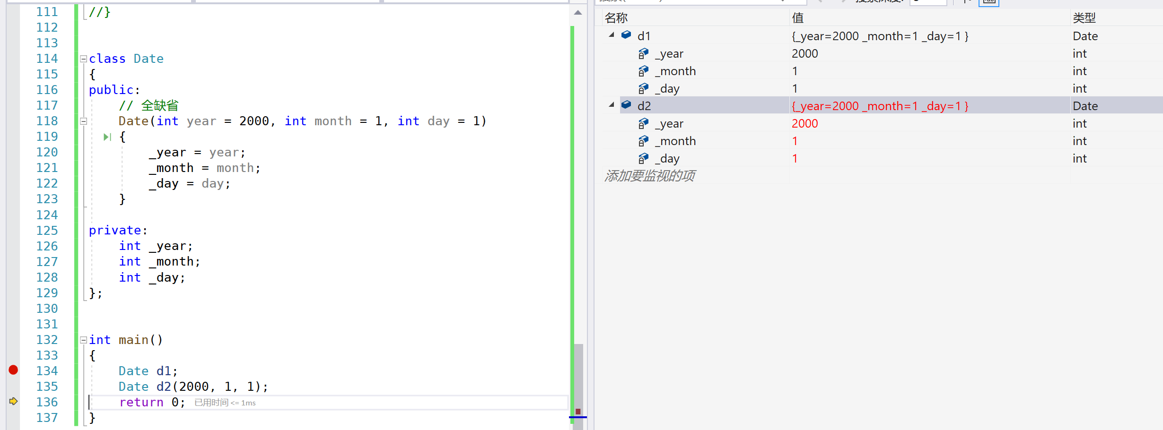Screen dimensions: 1163x430
Task: Click the 搜索深度 value field
Action: (x=927, y=2)
